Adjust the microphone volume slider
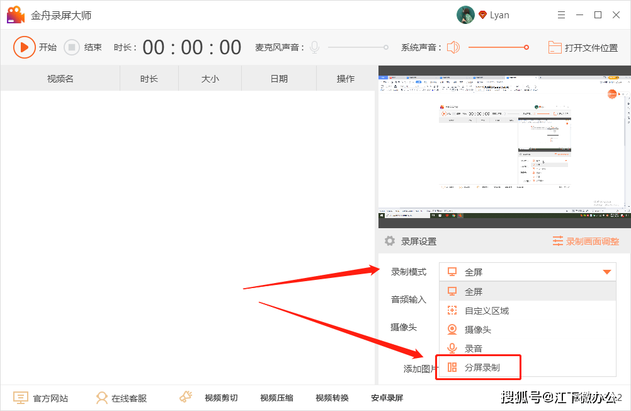Image resolution: width=631 pixels, height=411 pixels. pos(357,47)
